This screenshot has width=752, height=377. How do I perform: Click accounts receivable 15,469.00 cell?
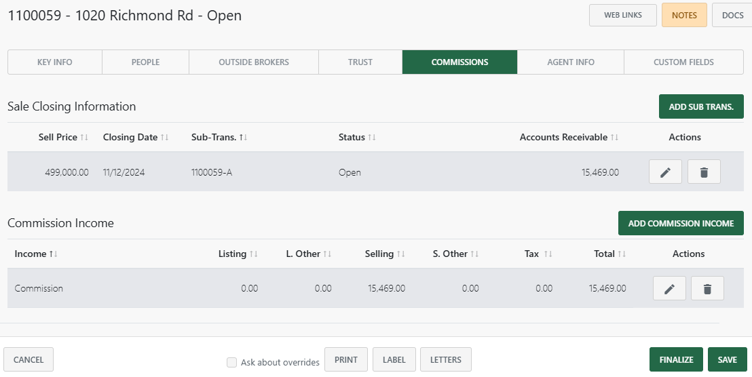tap(600, 172)
